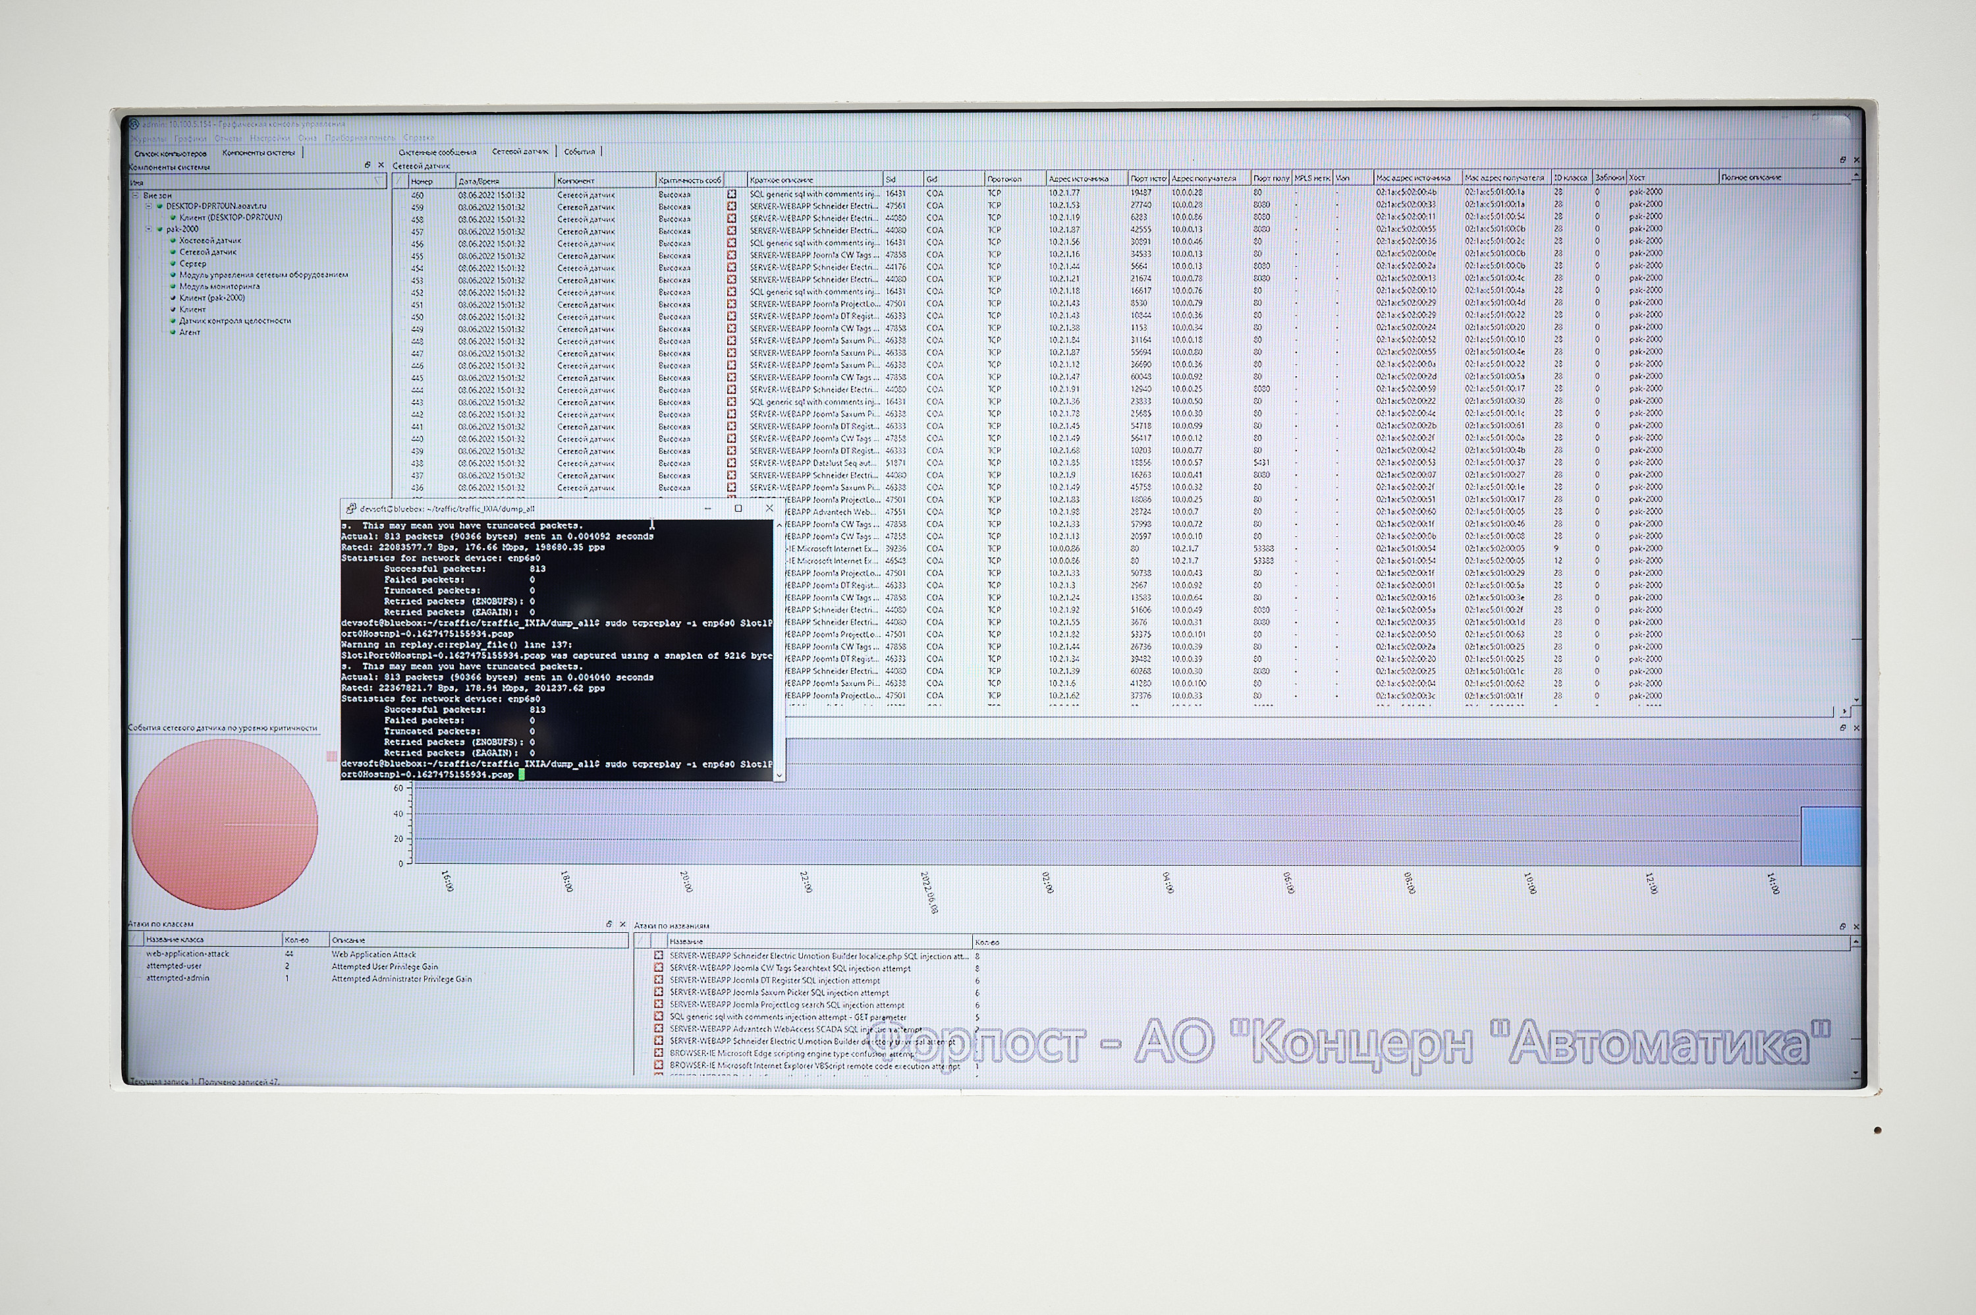
Task: Click the alert icon in event row 451
Action: tap(732, 304)
